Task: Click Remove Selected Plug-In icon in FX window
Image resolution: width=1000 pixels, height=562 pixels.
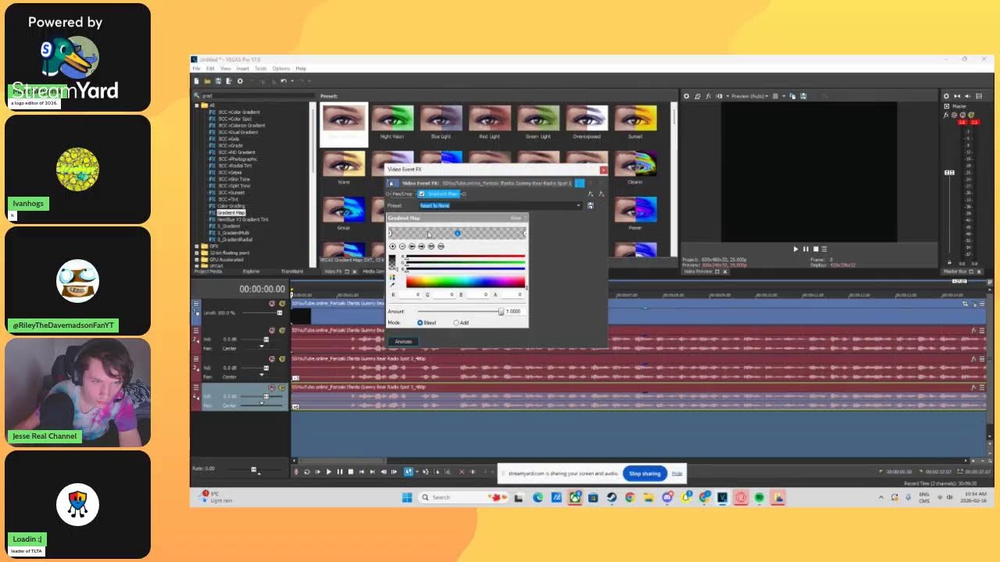Action: click(601, 194)
